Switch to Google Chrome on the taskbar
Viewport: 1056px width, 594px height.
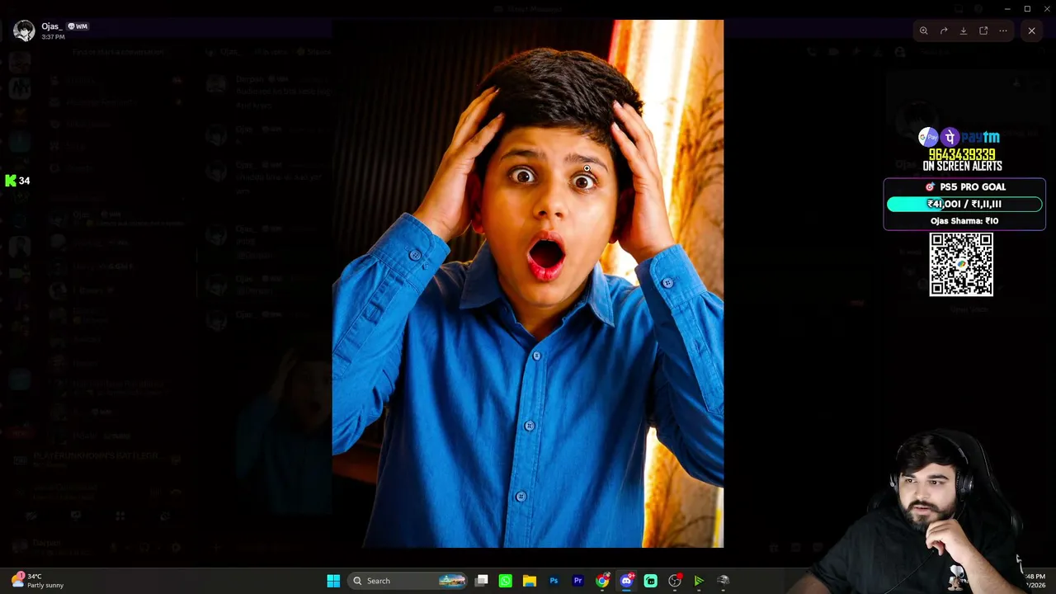pyautogui.click(x=602, y=581)
